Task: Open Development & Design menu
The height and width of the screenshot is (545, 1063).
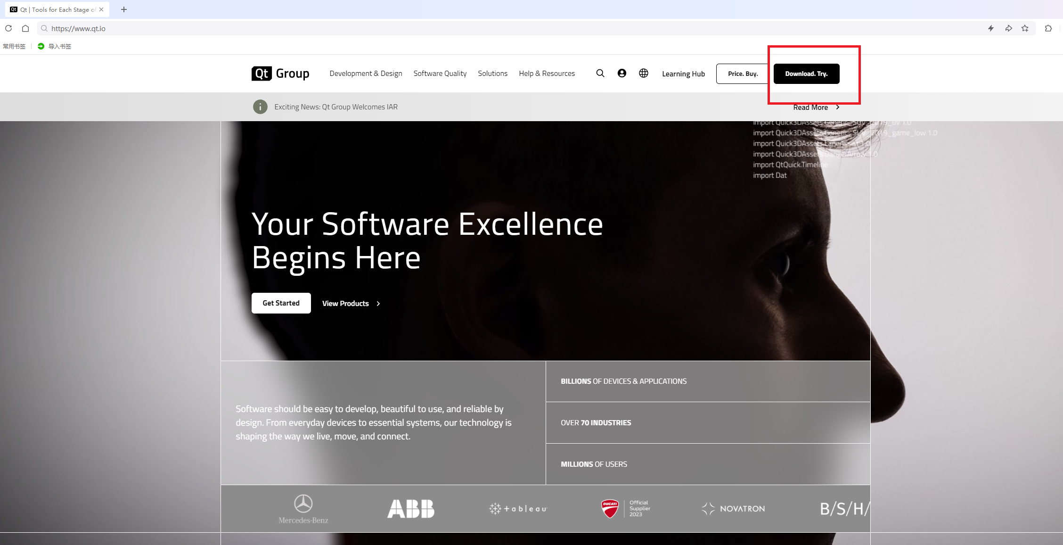Action: coord(366,74)
